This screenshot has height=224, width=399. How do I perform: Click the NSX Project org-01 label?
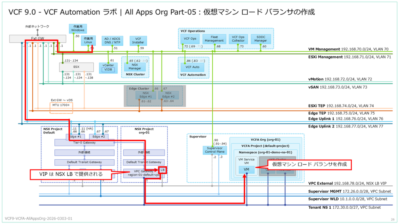point(144,131)
